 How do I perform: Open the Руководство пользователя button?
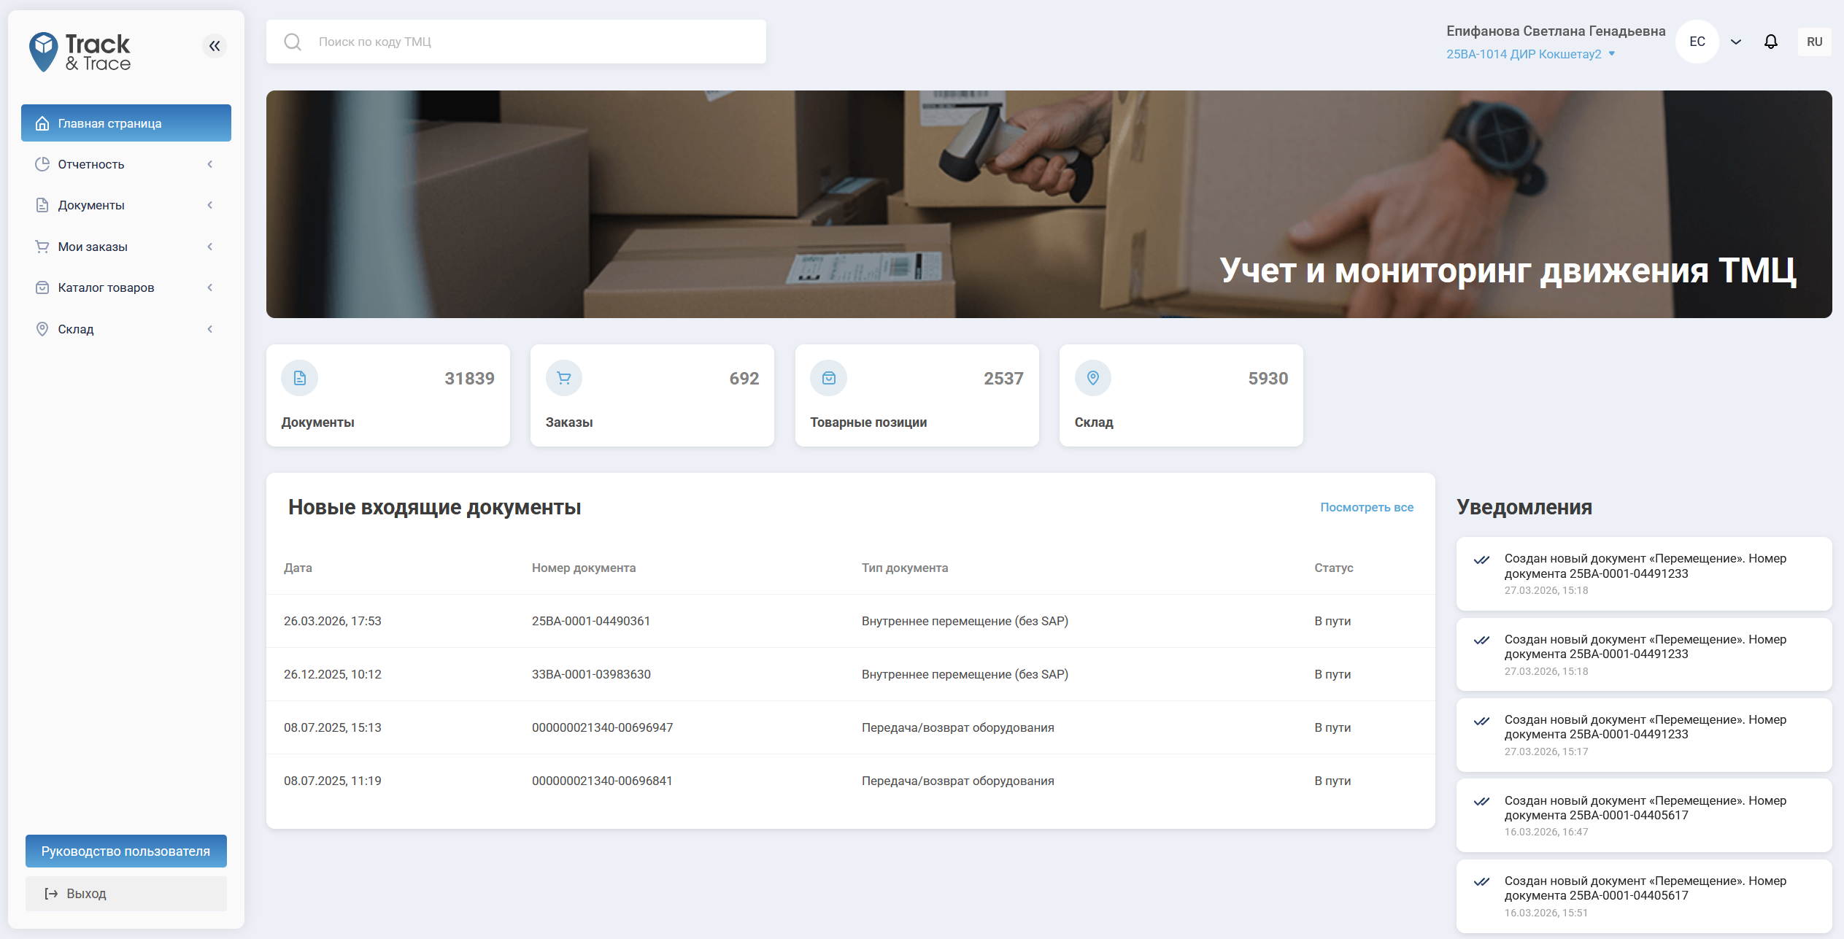126,851
